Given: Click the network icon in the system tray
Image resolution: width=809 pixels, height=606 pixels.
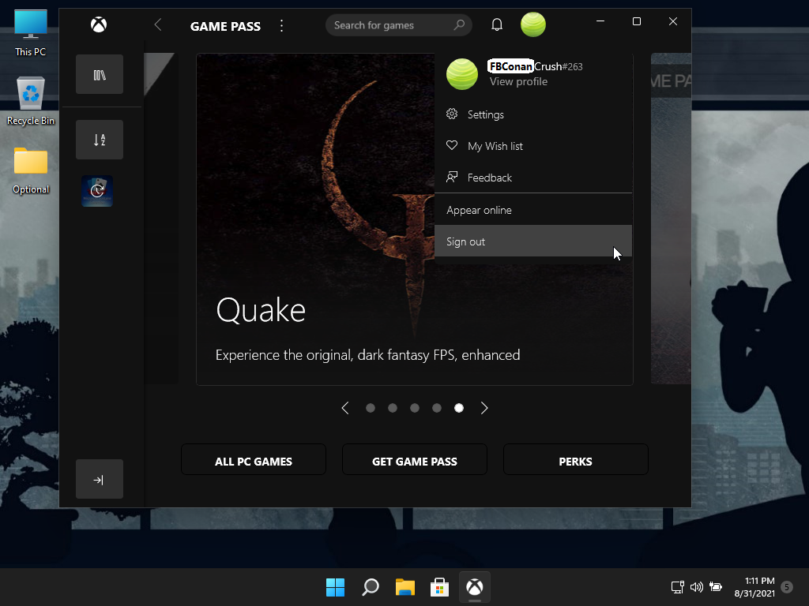Looking at the screenshot, I should pyautogui.click(x=677, y=587).
